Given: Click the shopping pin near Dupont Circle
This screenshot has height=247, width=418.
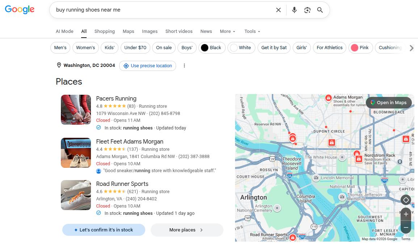Looking at the screenshot, I should tap(332, 142).
